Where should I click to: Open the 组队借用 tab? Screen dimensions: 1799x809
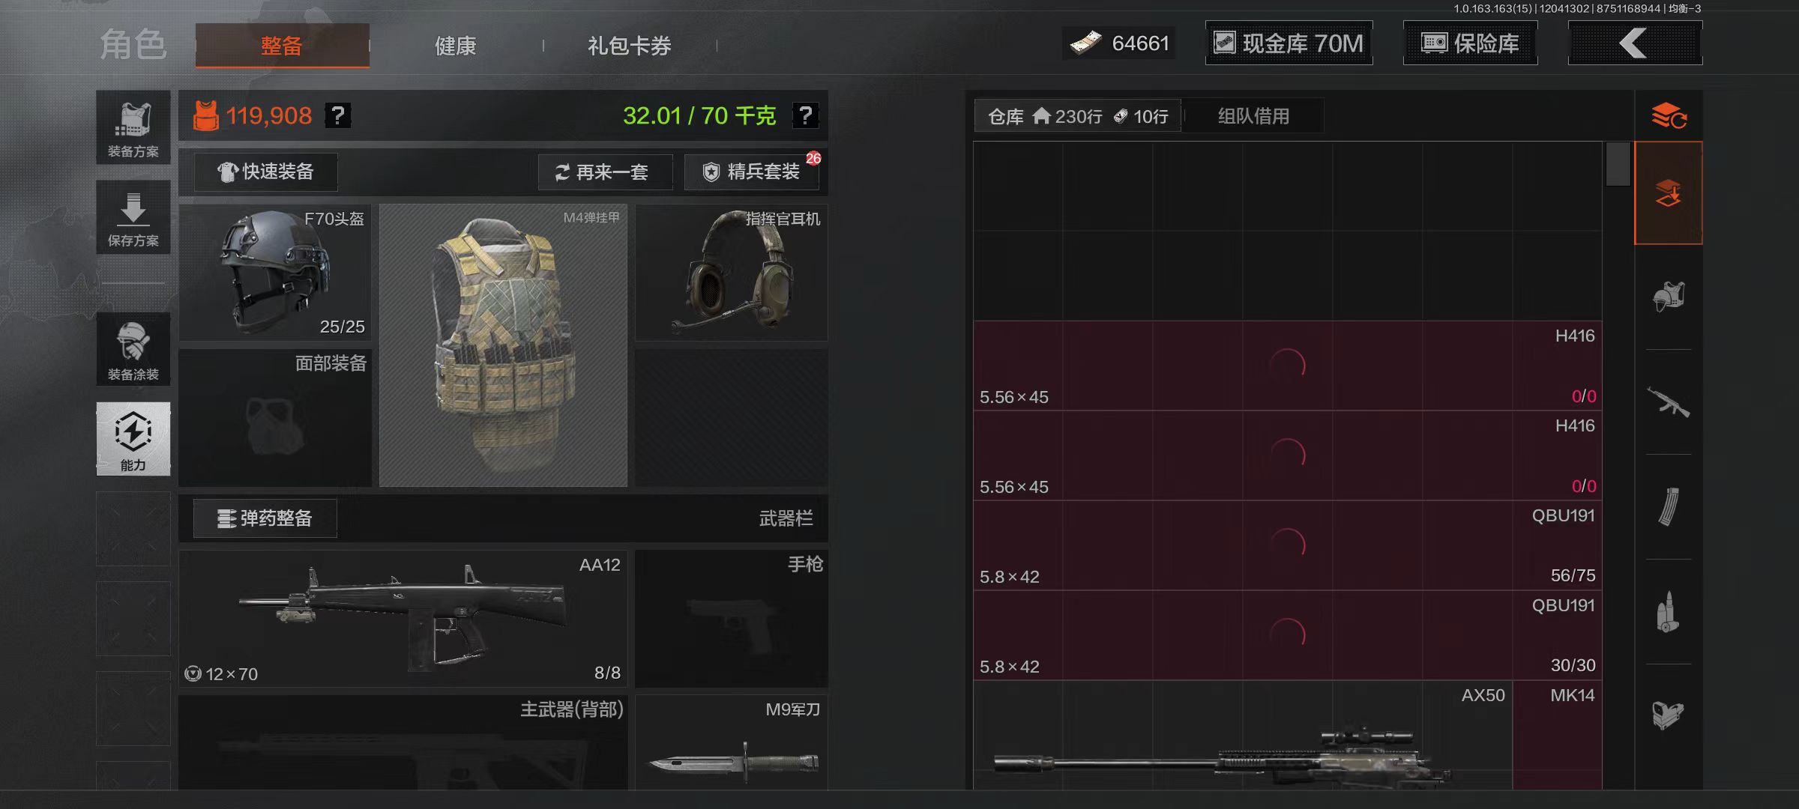[1253, 116]
